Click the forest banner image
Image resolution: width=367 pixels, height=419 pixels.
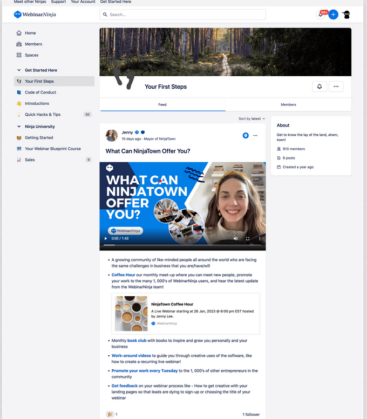226,52
